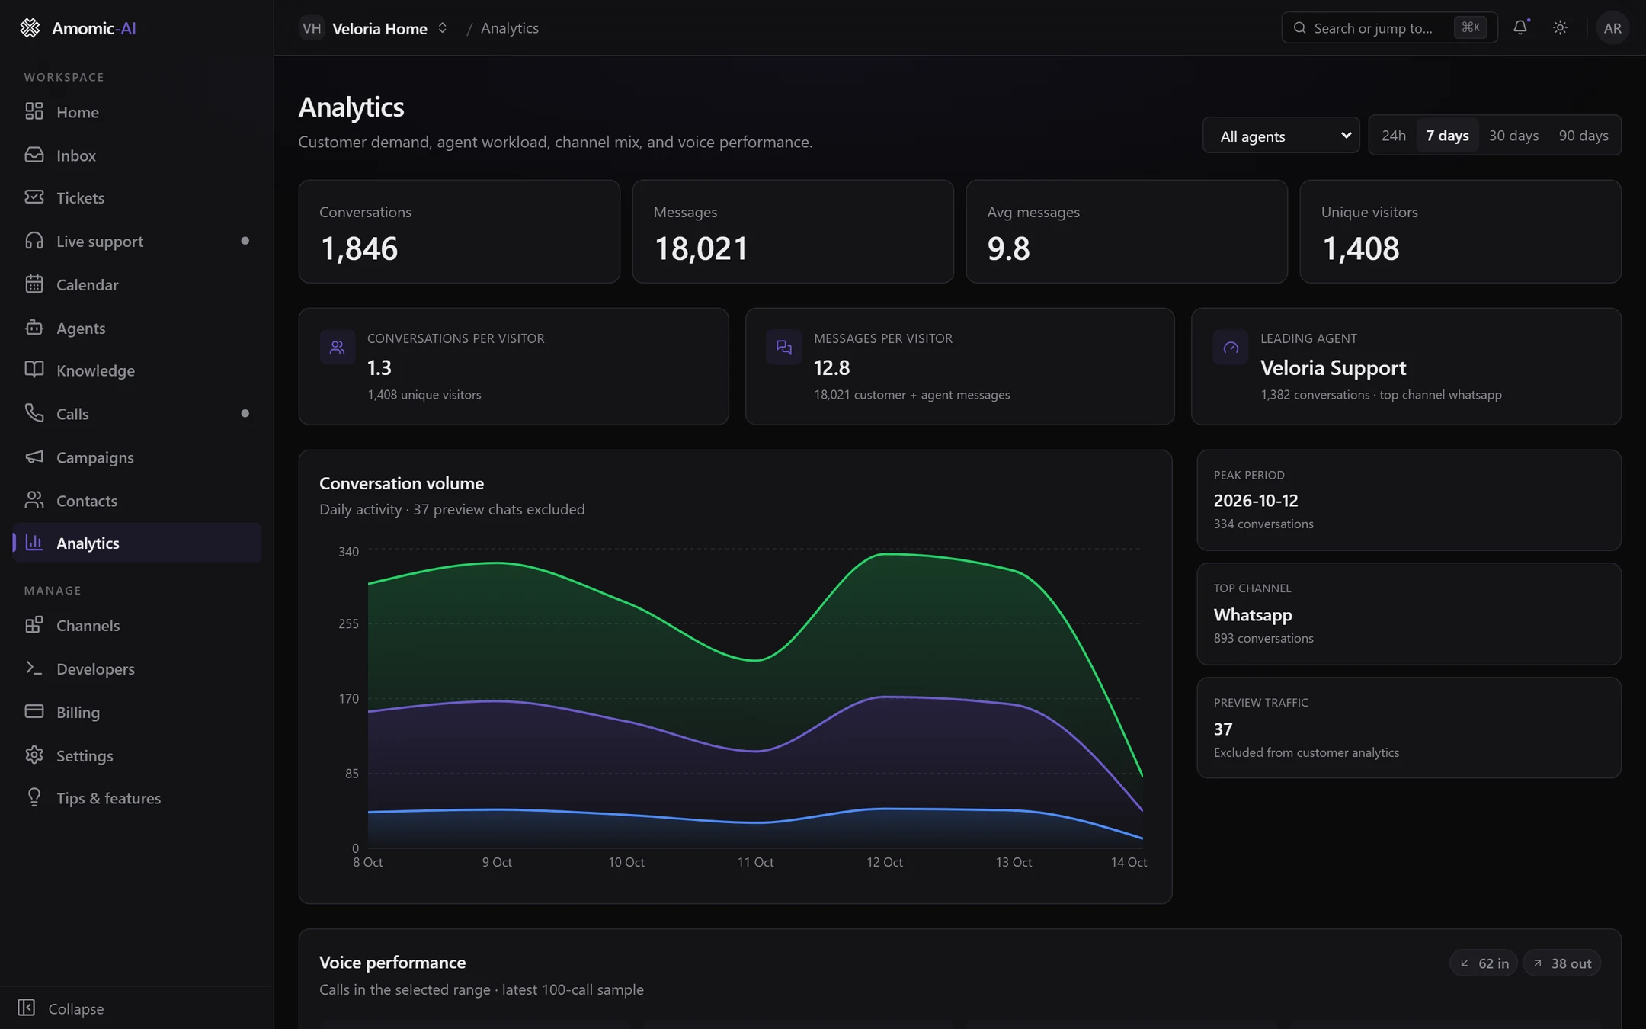Viewport: 1646px width, 1029px height.
Task: Click the Voice performance heading
Action: coord(392,963)
